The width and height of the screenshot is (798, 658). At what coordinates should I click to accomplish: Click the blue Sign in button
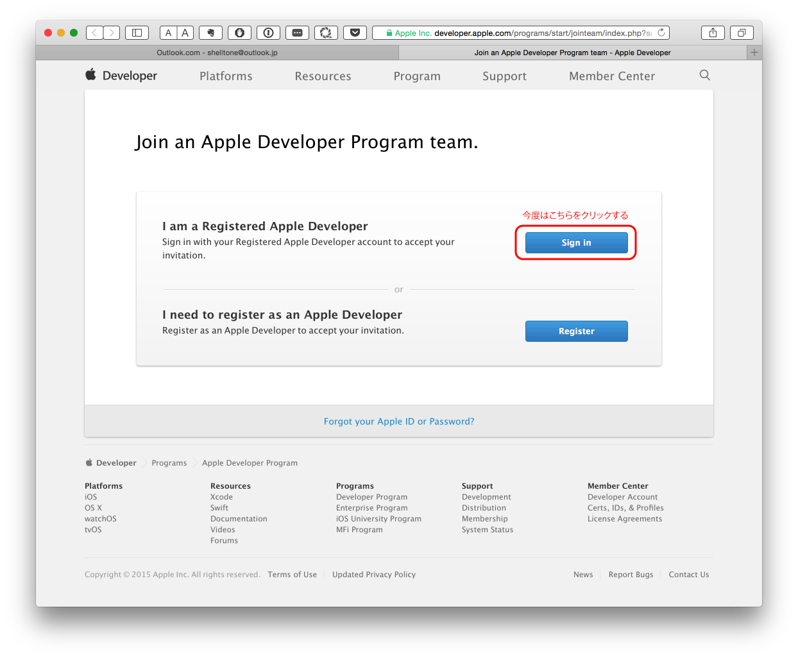[577, 242]
